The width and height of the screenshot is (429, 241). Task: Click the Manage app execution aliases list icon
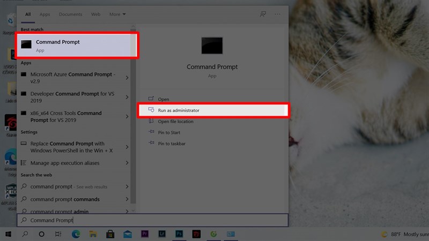[x=24, y=163]
